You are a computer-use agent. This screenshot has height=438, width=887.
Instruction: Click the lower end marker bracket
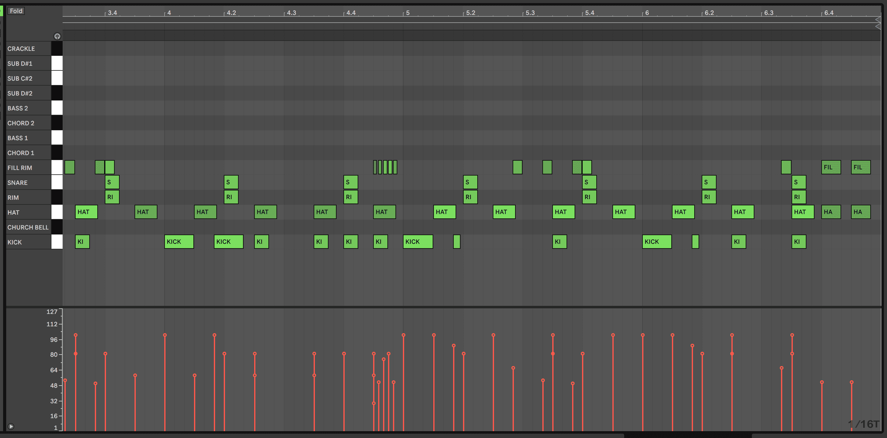click(878, 27)
